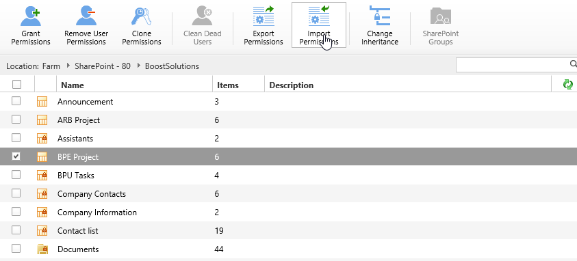Click the green refresh icon
Viewport: 577px width, 261px height.
568,85
